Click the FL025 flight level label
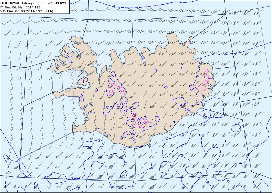 (61, 3)
